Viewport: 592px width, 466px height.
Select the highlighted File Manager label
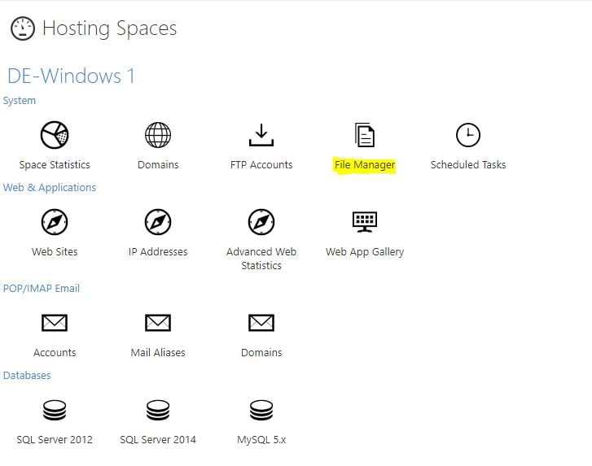click(365, 165)
